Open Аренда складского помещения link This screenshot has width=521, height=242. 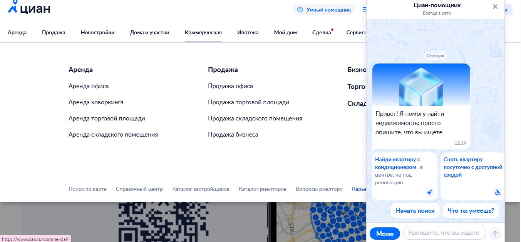113,135
